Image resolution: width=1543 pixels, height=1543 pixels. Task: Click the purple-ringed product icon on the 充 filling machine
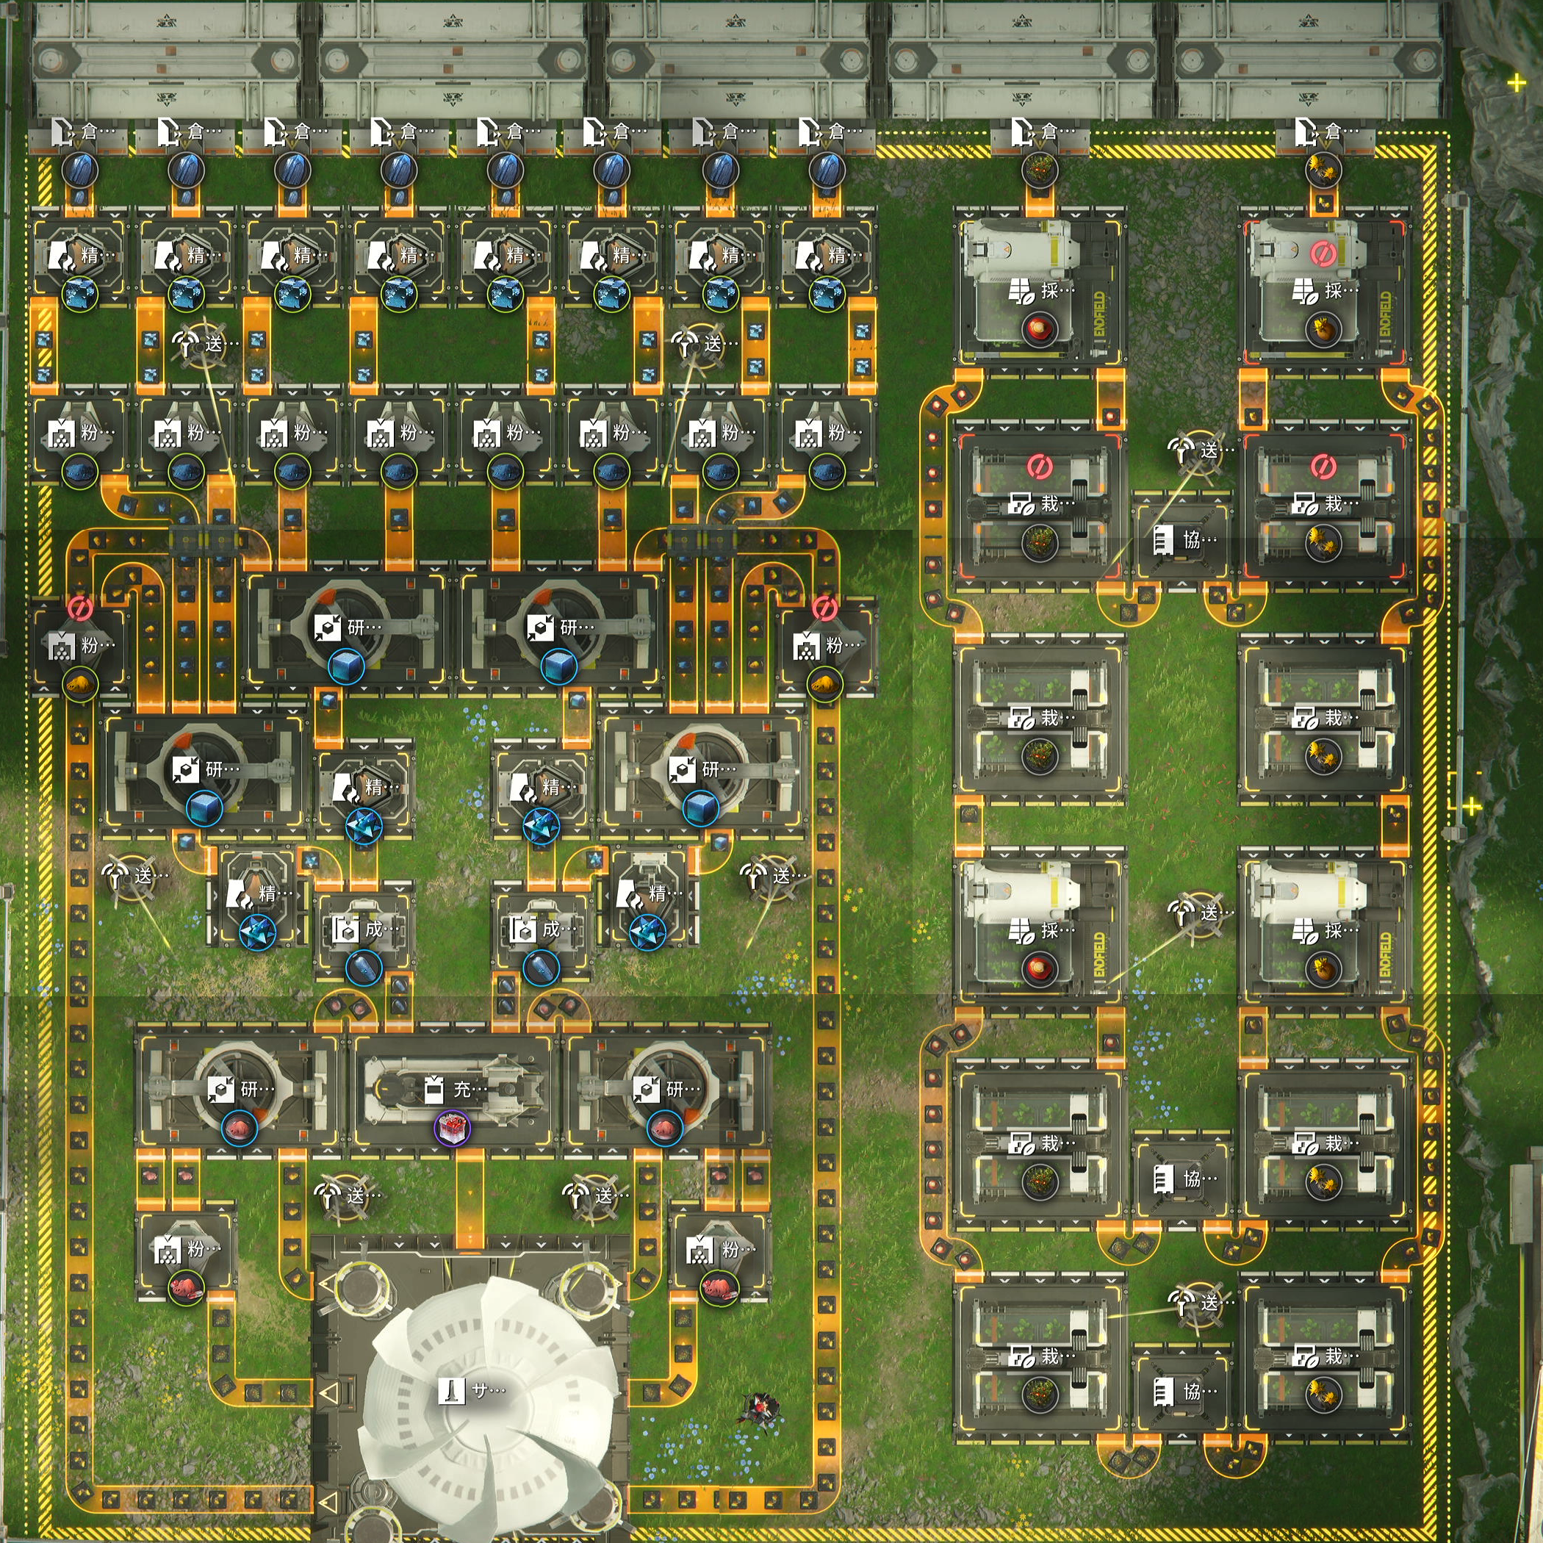point(452,1129)
